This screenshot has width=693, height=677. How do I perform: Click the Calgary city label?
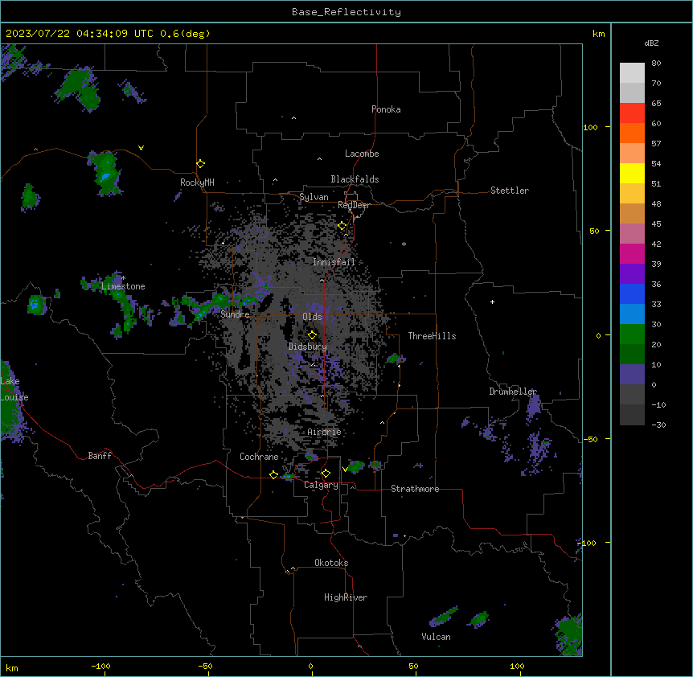point(321,485)
